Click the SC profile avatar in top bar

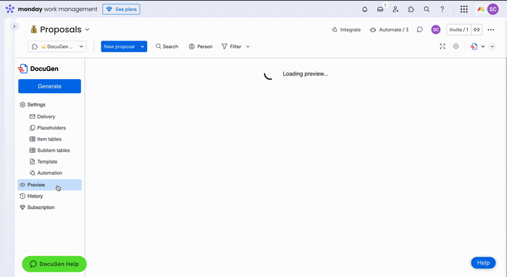pyautogui.click(x=493, y=10)
